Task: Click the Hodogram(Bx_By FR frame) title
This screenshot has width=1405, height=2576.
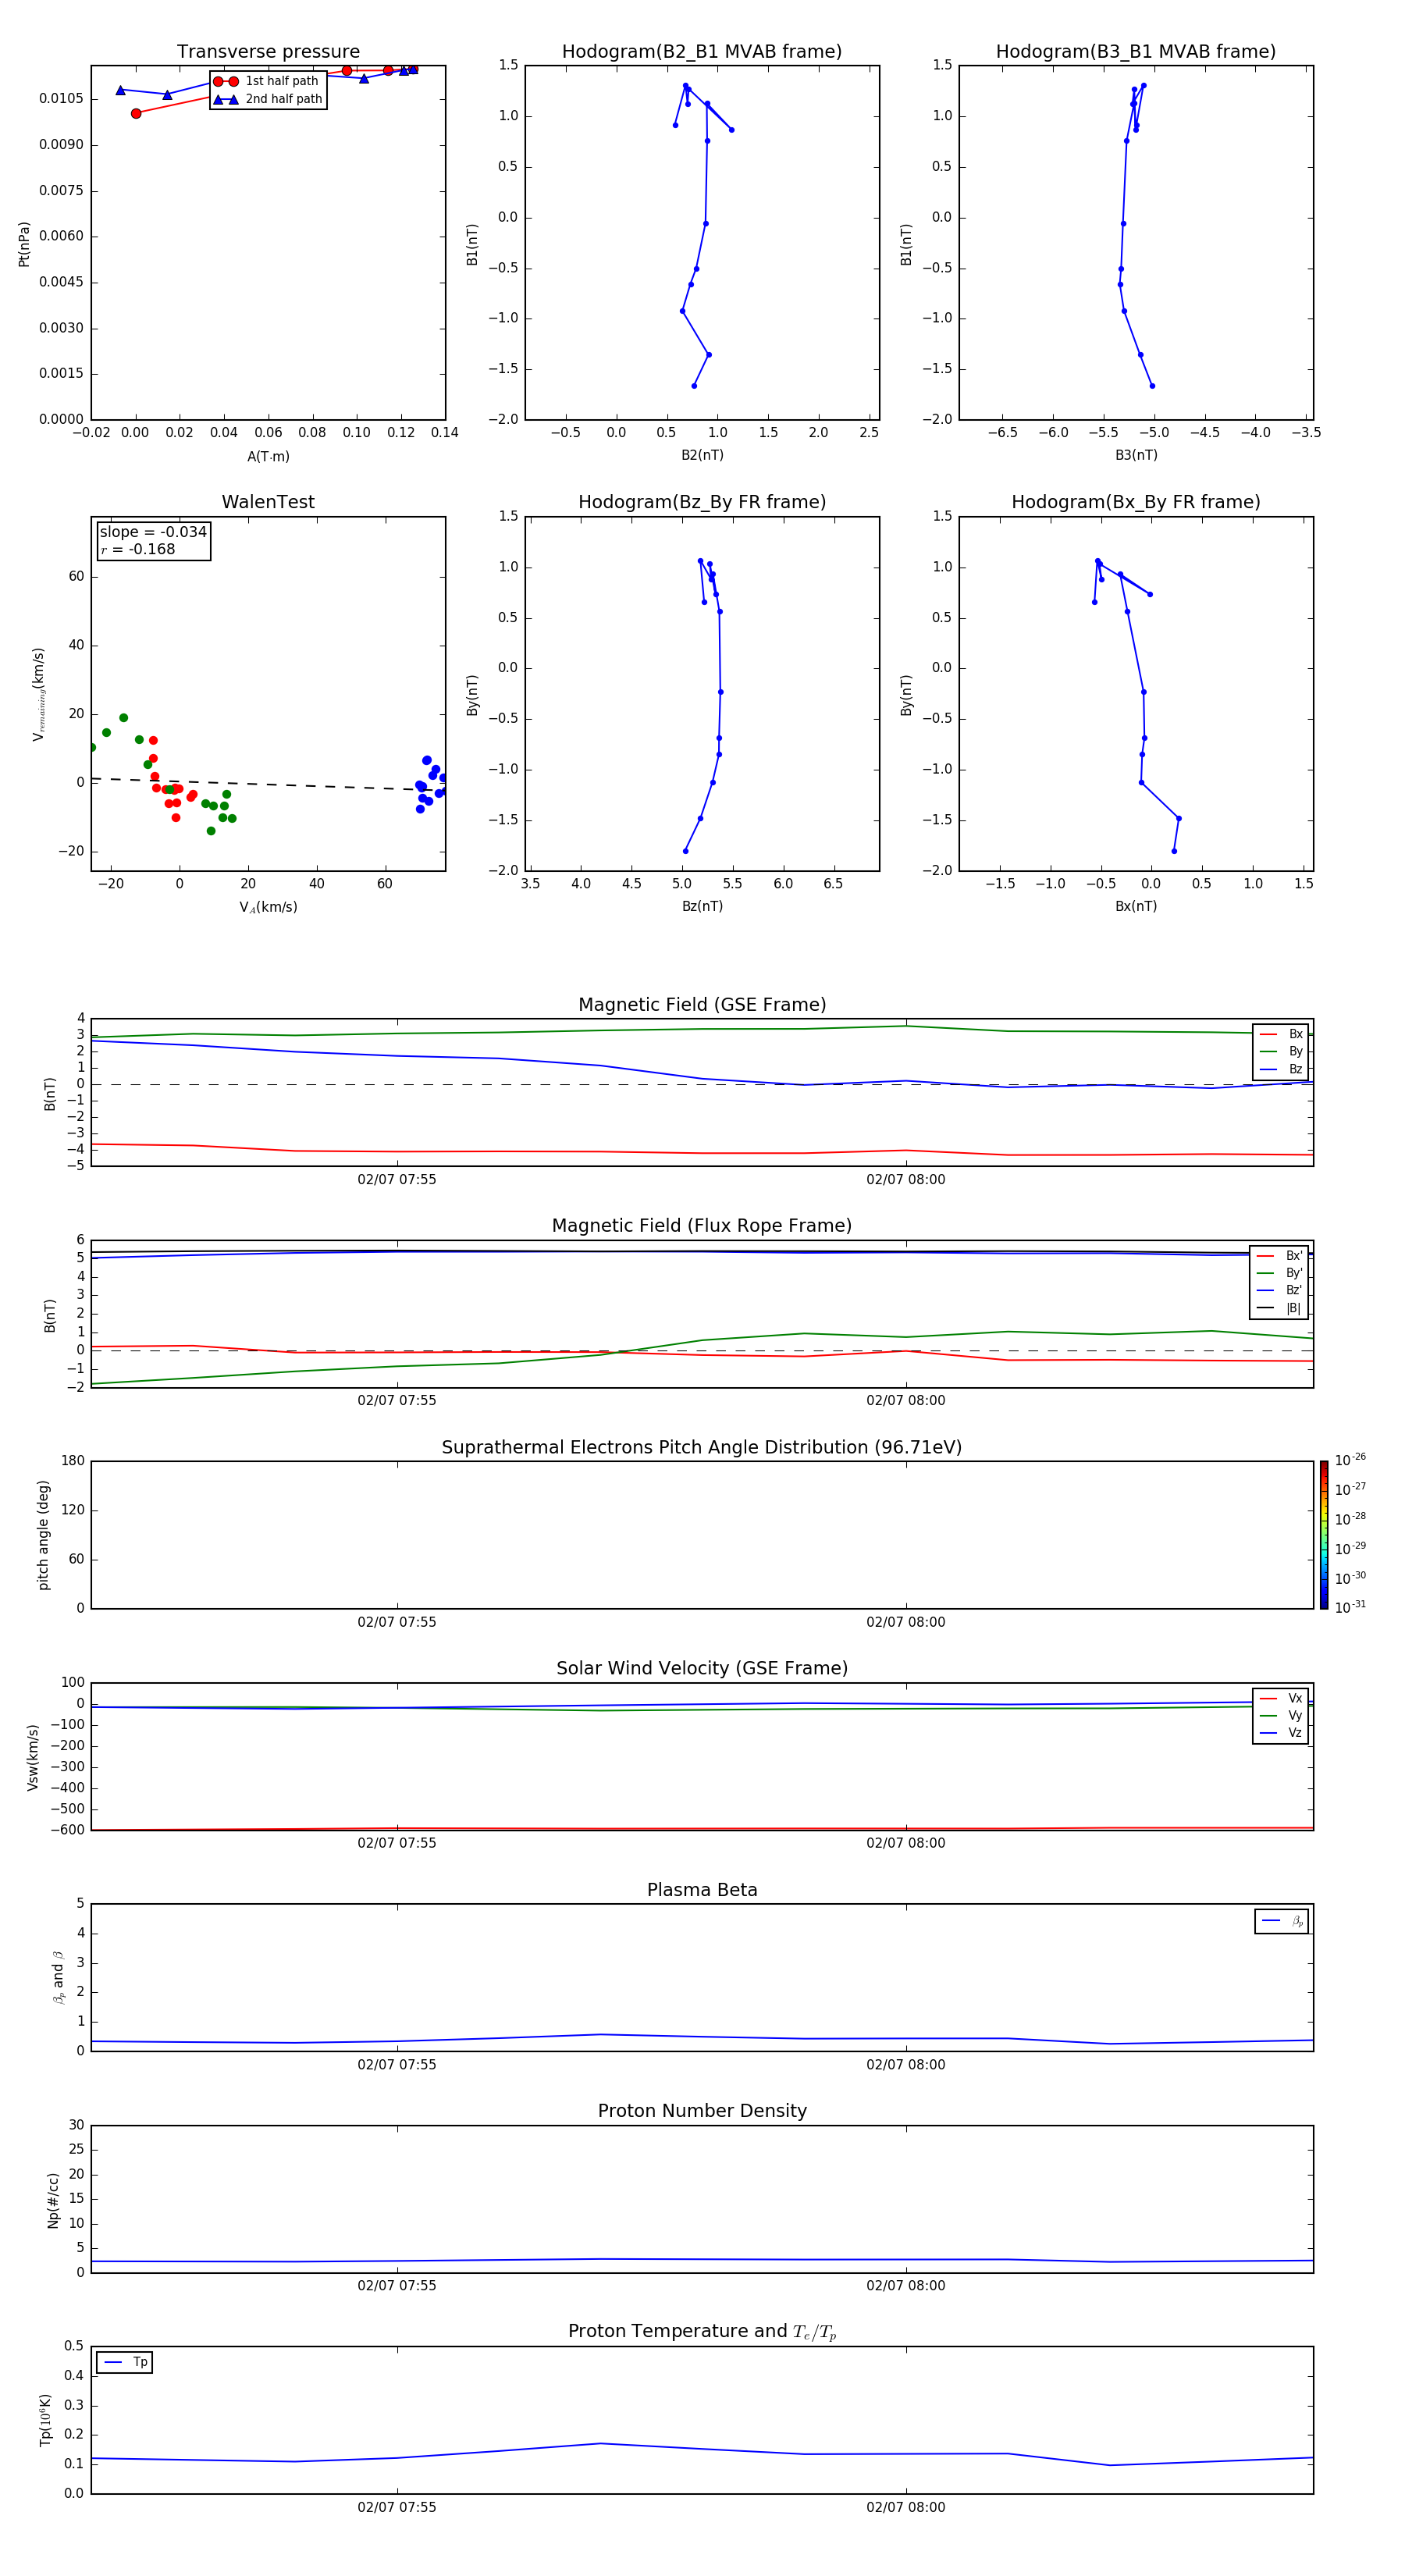Action: click(1136, 502)
